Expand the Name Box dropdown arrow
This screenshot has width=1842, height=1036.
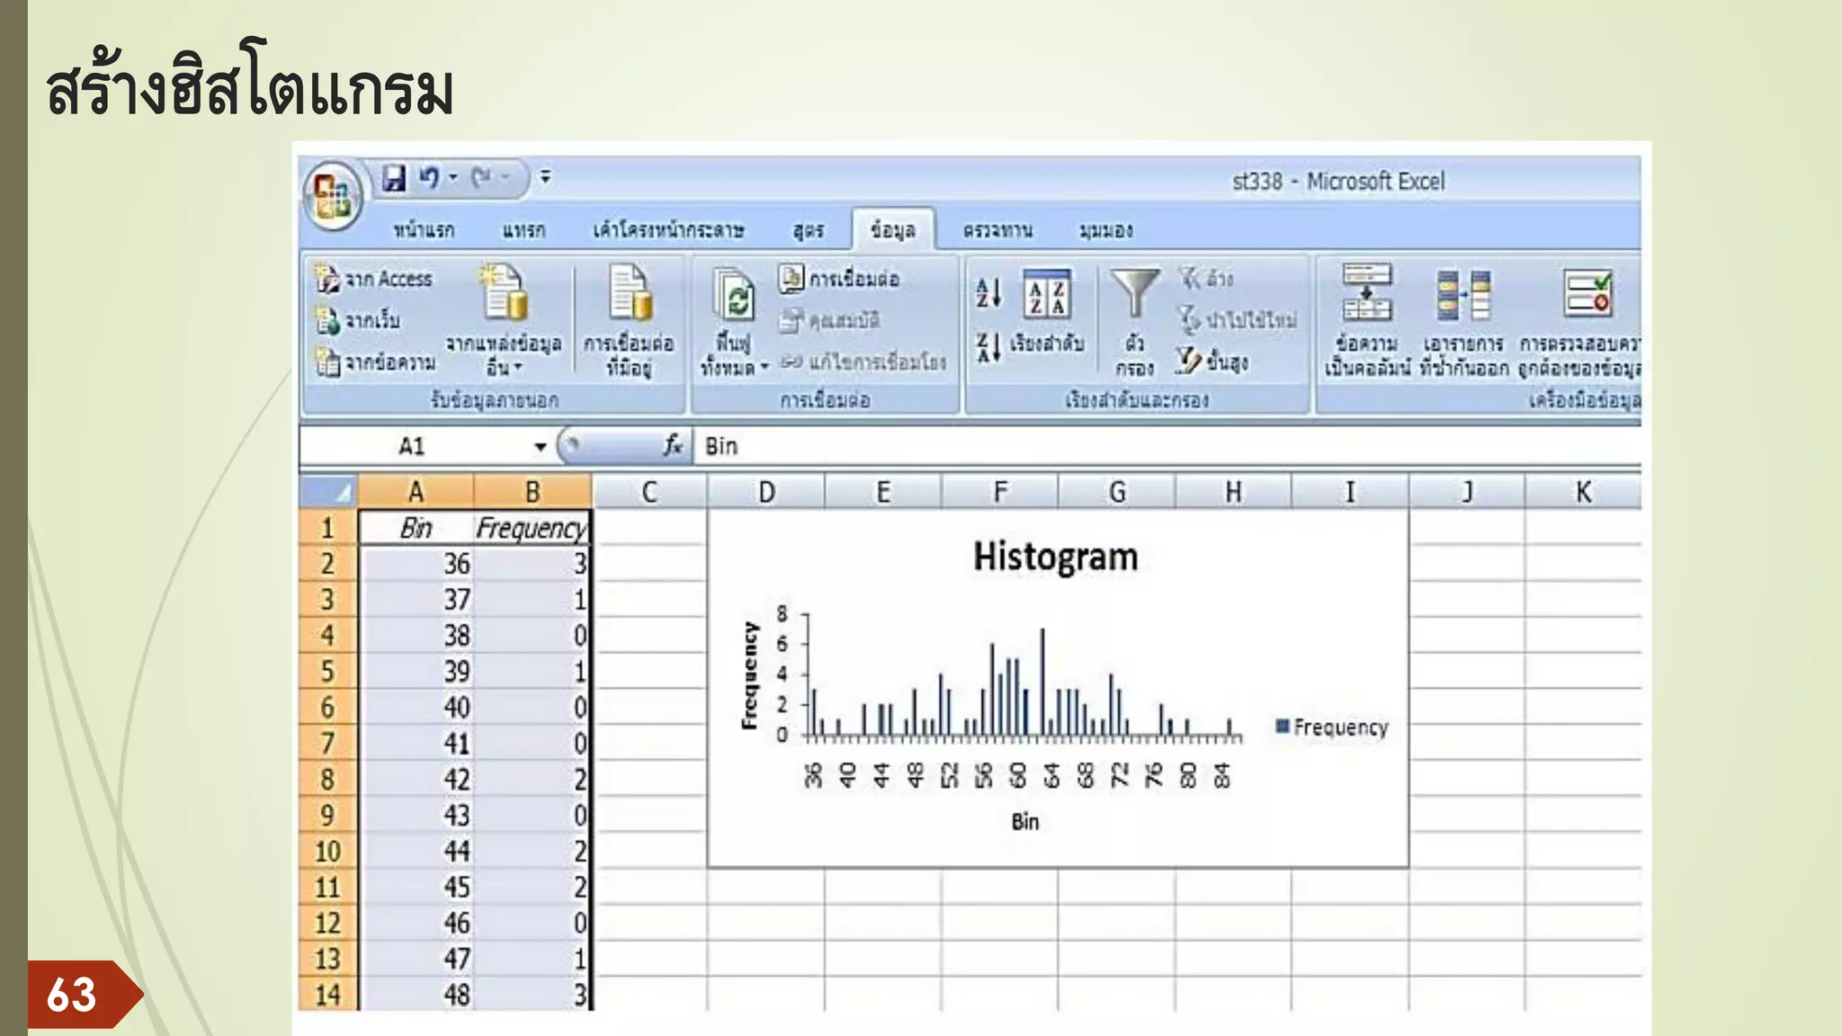pyautogui.click(x=540, y=447)
